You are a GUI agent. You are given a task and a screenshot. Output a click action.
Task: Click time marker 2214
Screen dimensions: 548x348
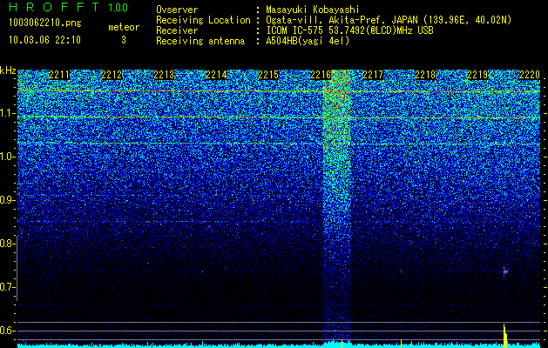(216, 75)
